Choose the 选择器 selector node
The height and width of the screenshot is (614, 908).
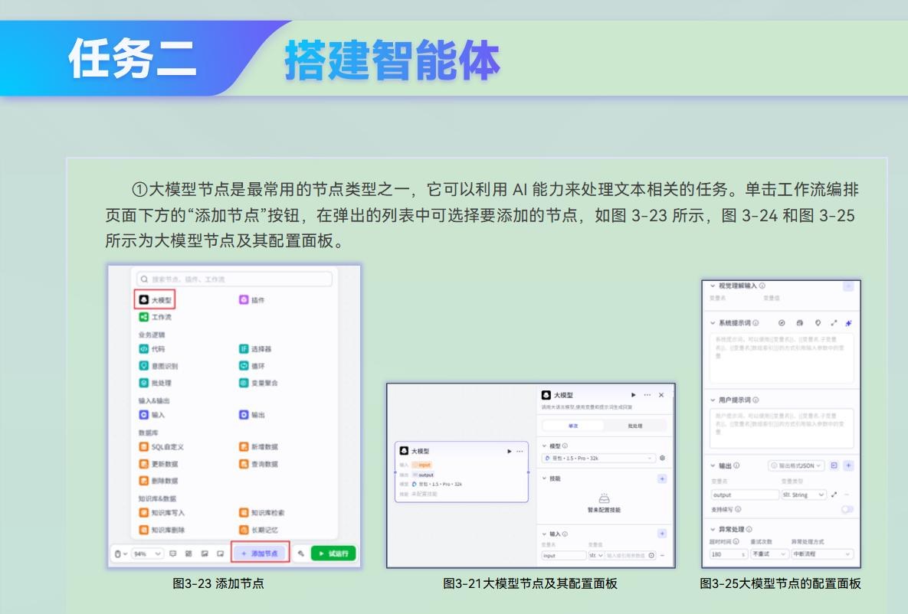pyautogui.click(x=255, y=349)
